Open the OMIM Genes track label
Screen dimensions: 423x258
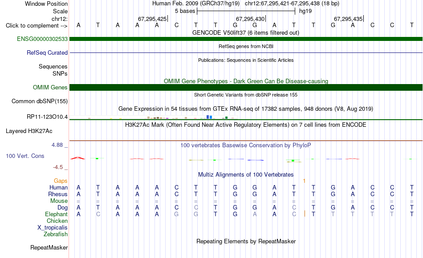[x=50, y=87]
